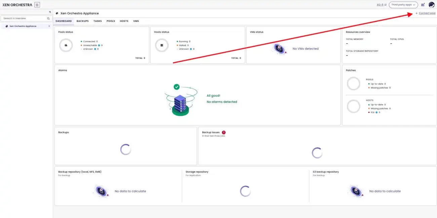Image resolution: width=437 pixels, height=218 pixels.
Task: Click the Xen Orchestra logo
Action: click(x=17, y=5)
